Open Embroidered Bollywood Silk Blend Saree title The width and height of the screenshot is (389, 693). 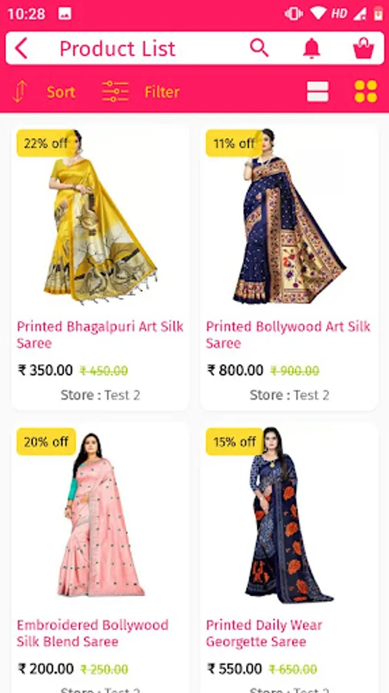(92, 634)
